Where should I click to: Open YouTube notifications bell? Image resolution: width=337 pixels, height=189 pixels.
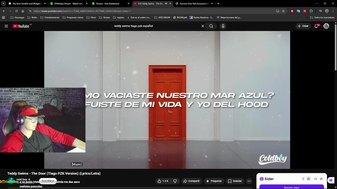coord(316,26)
